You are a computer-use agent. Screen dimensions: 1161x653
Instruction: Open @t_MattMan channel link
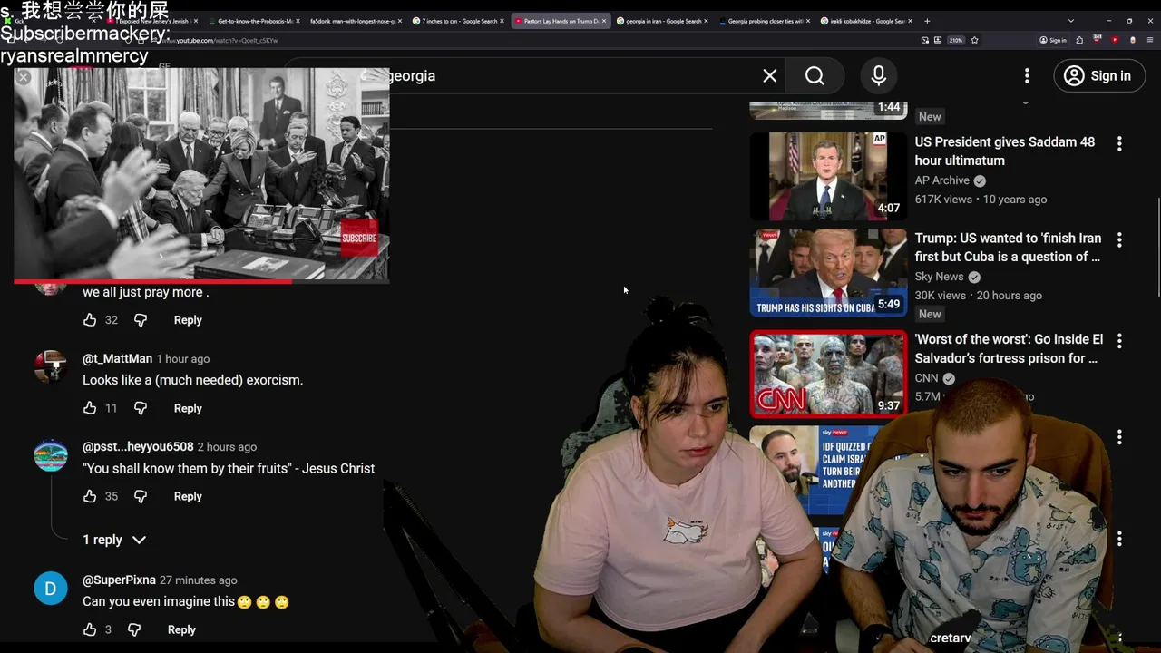point(118,359)
